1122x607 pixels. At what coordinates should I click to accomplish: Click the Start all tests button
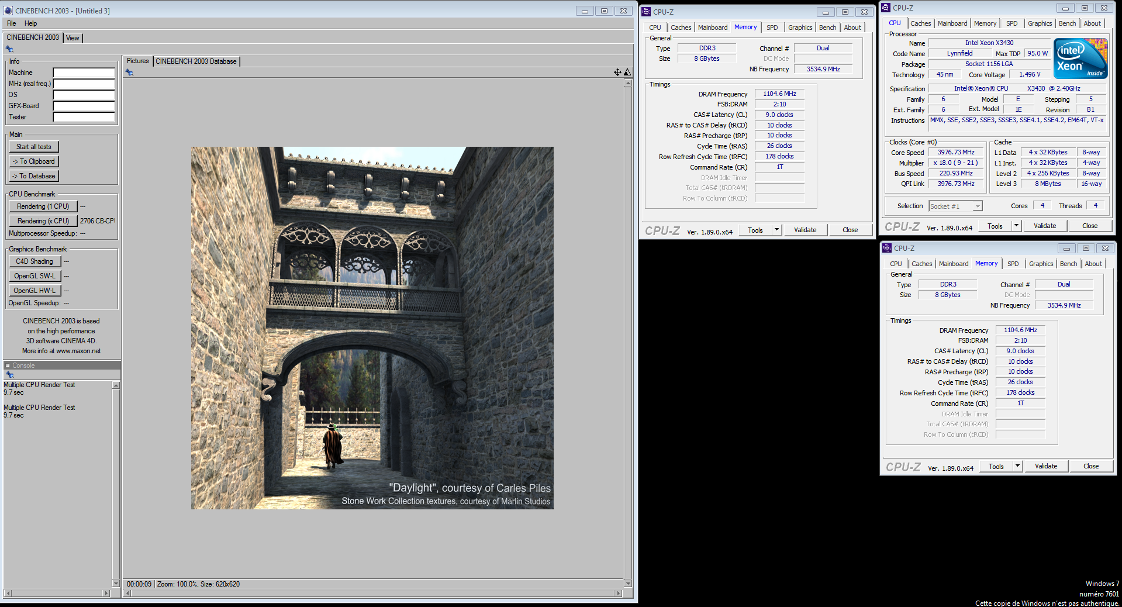[34, 147]
